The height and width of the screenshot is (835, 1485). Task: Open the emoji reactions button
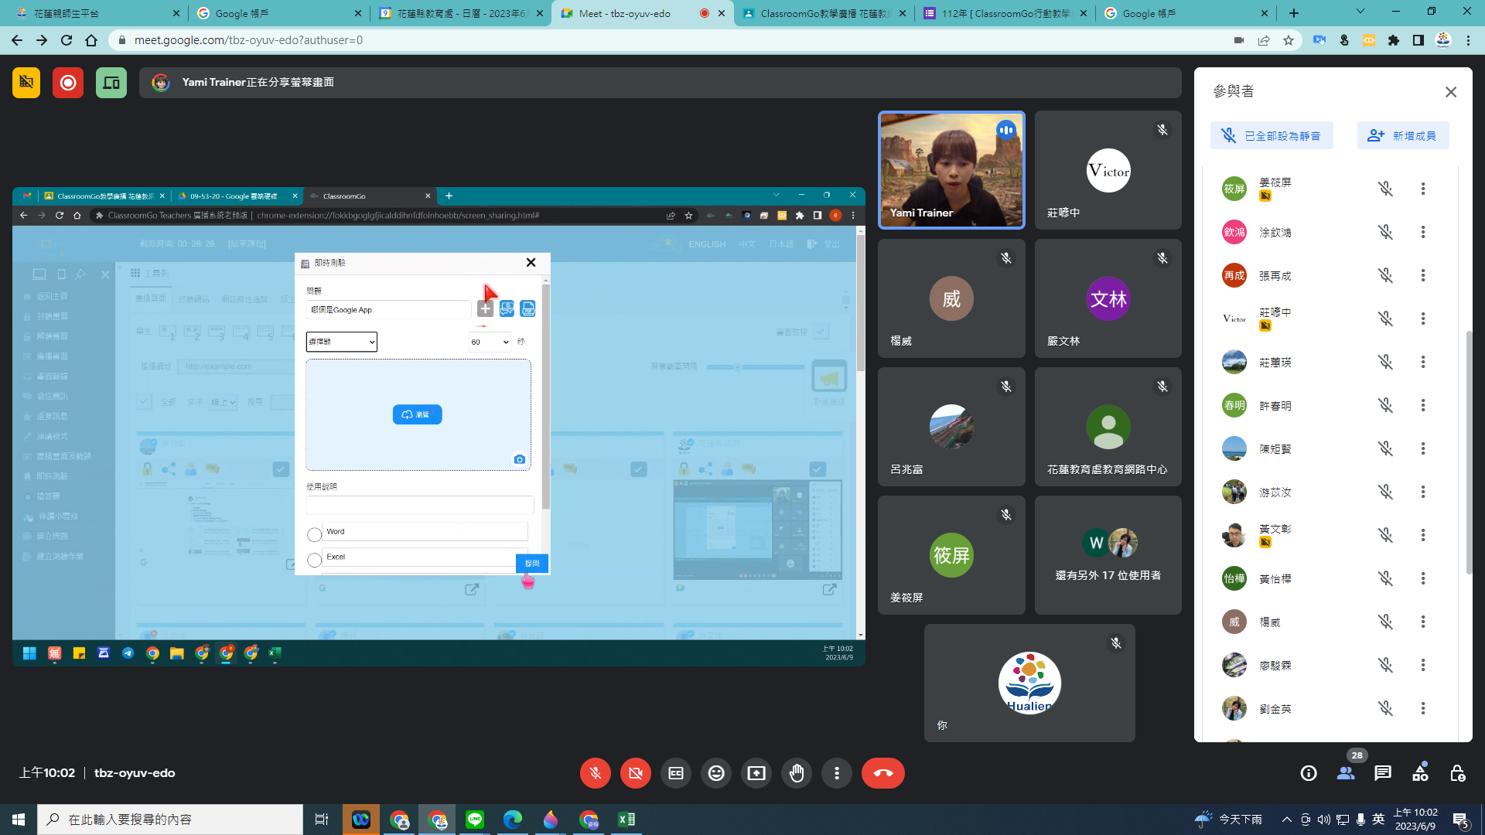click(715, 773)
